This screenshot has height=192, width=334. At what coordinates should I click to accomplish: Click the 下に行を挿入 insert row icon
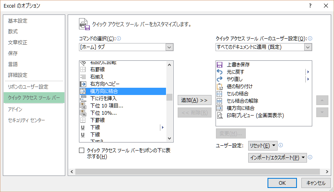83,99
